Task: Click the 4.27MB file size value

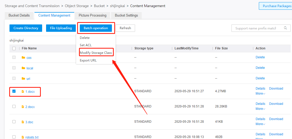Action: [x=220, y=91]
